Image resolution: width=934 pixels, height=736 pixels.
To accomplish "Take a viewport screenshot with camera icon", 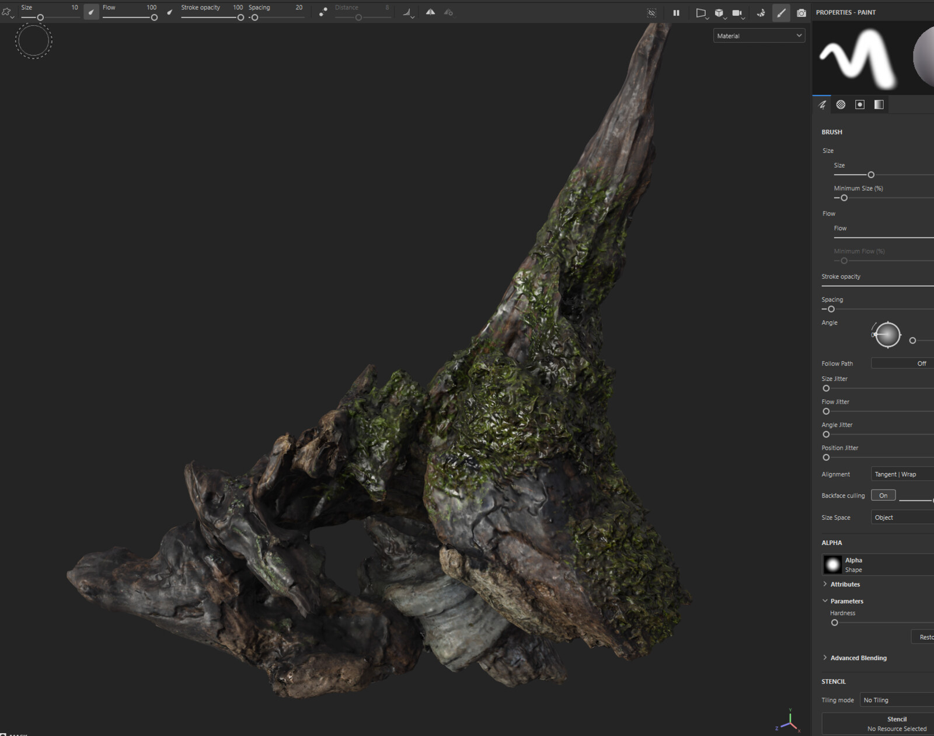I will (x=801, y=13).
